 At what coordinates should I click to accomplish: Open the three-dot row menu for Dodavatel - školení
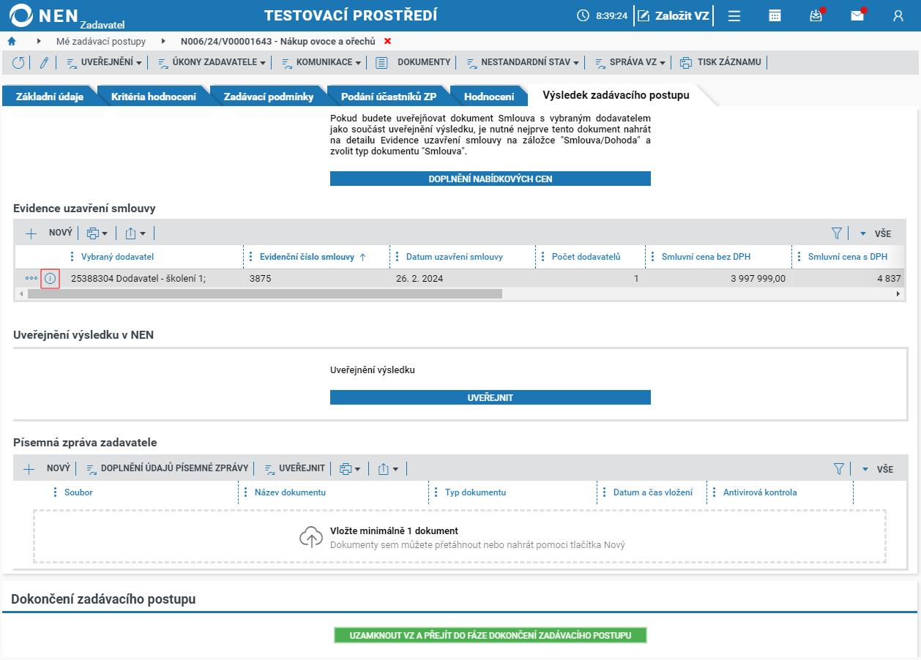click(31, 279)
